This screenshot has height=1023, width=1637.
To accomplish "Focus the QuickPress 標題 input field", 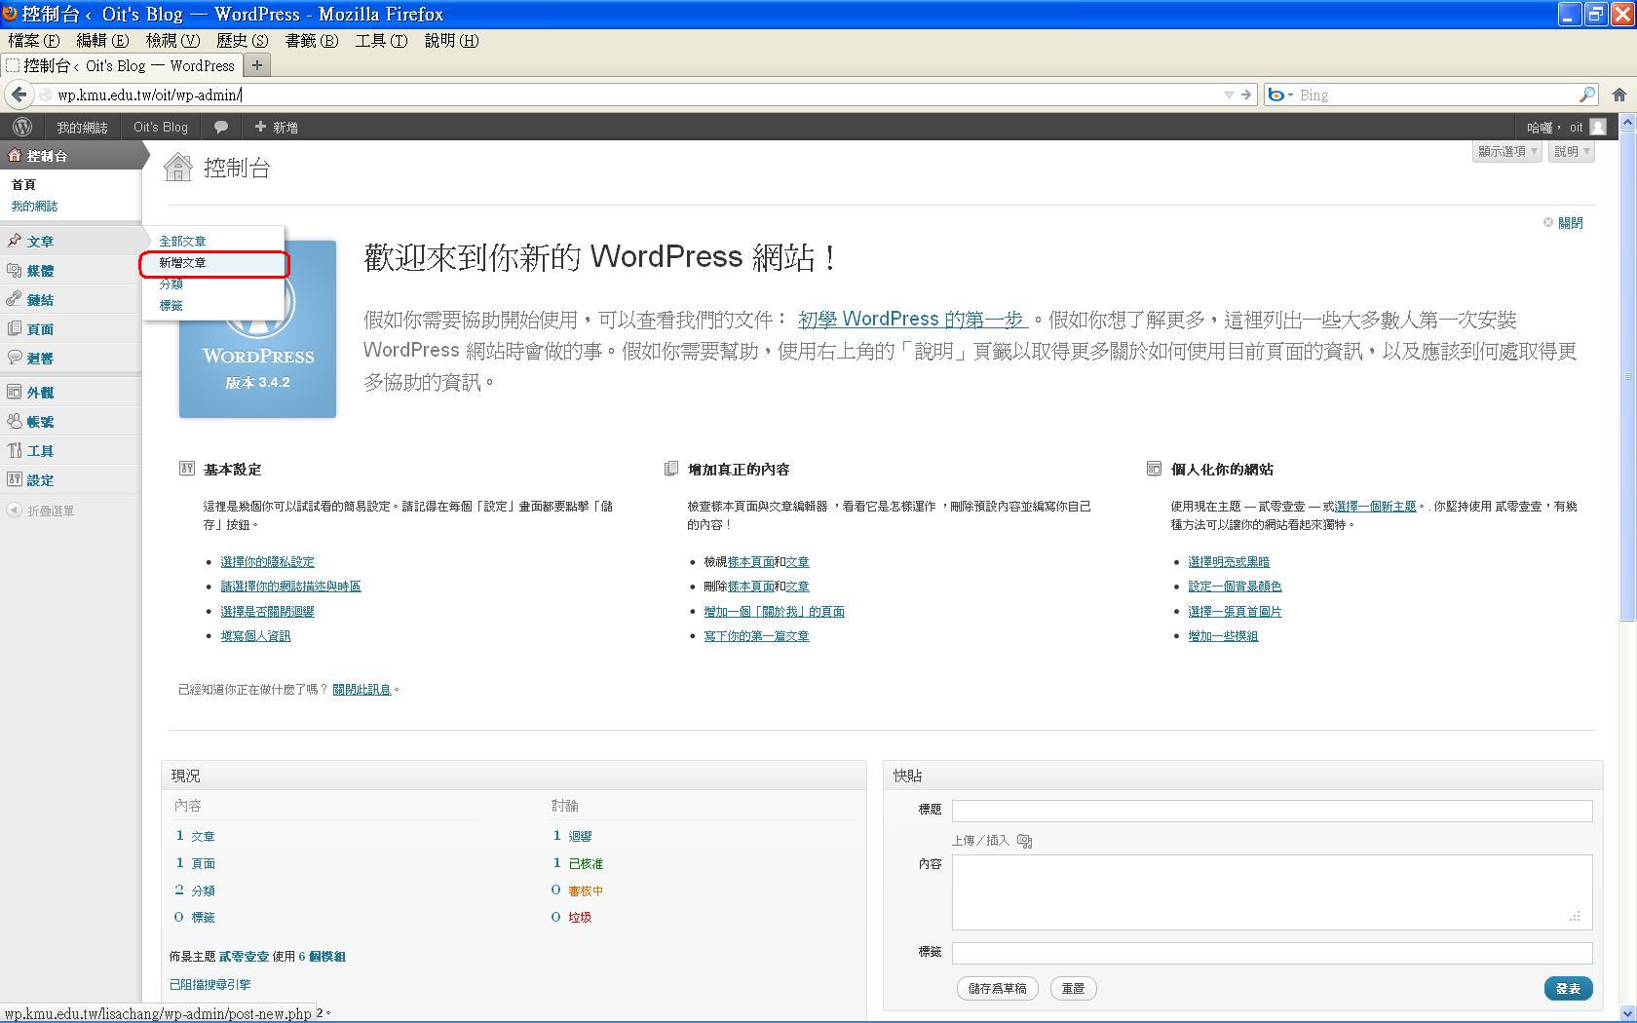I will [1272, 811].
